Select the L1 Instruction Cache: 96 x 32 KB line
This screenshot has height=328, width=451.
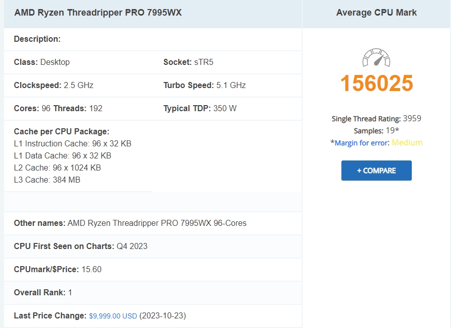point(72,143)
